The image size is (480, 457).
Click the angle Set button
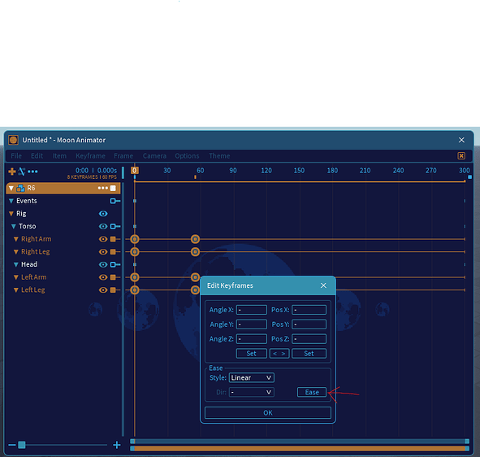pyautogui.click(x=251, y=354)
